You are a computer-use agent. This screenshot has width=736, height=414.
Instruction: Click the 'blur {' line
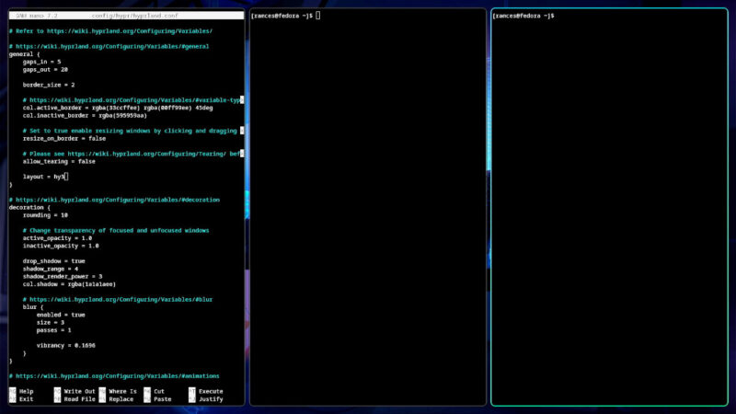click(33, 307)
